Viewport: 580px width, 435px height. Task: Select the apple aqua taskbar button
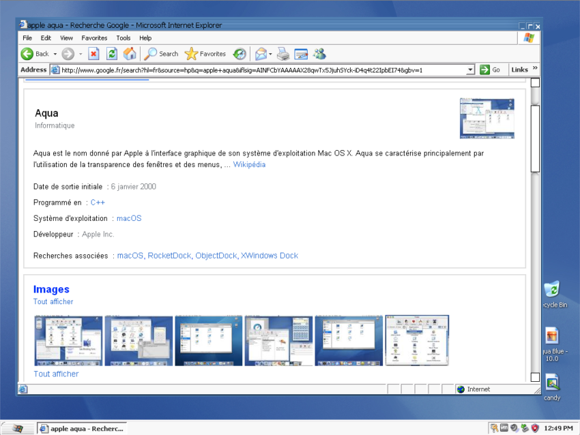(82, 428)
